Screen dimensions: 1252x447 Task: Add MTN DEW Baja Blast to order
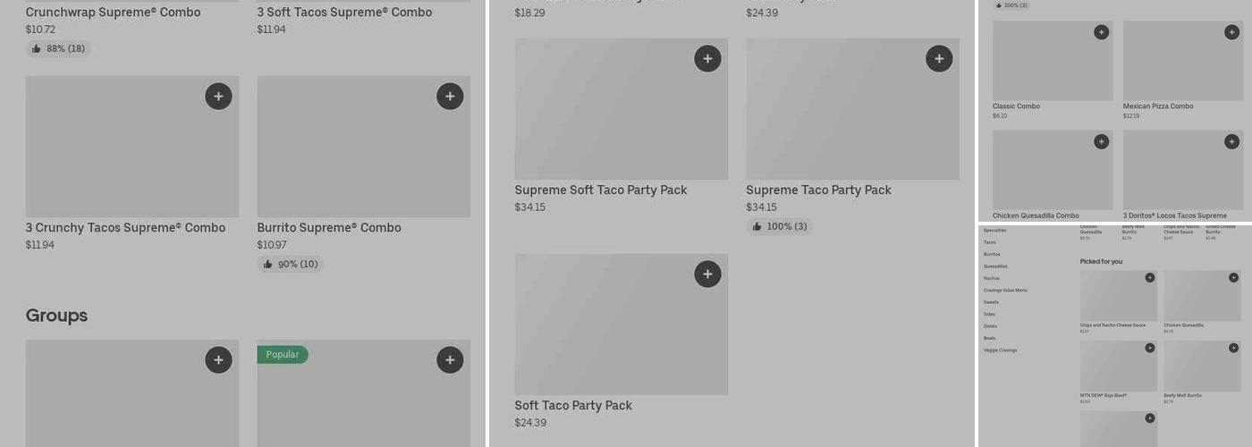click(x=1150, y=348)
